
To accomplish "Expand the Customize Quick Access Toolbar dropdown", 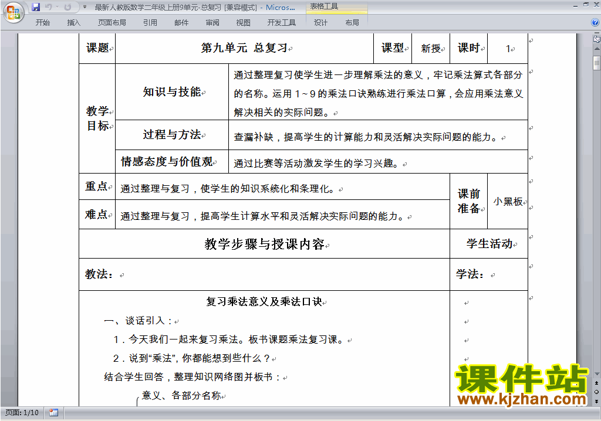I will [85, 7].
